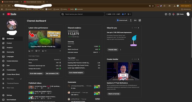Switch to the SELLING YOUTUBE CHANNEL tab
This screenshot has width=192, height=102.
[x=12, y=2]
